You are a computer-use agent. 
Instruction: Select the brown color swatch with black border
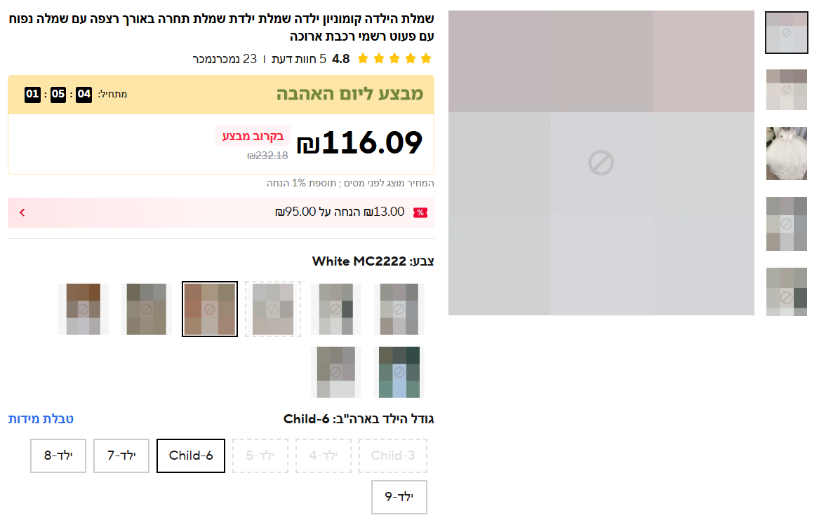[210, 309]
